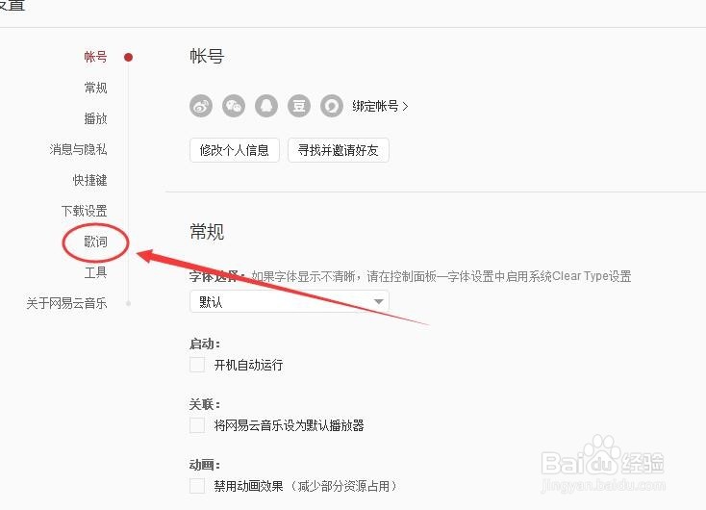Click the red dot beside 帐号
Viewport: 706px width, 510px height.
pos(128,57)
